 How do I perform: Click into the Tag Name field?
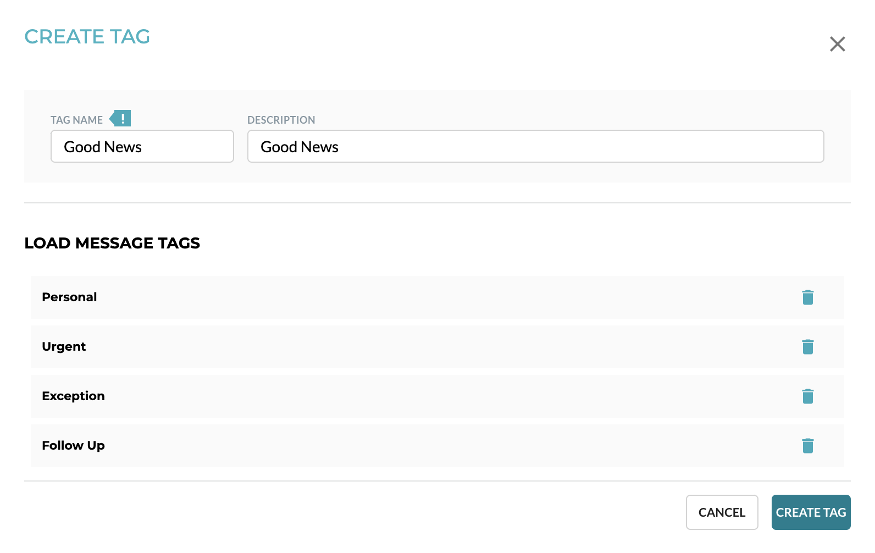click(142, 146)
